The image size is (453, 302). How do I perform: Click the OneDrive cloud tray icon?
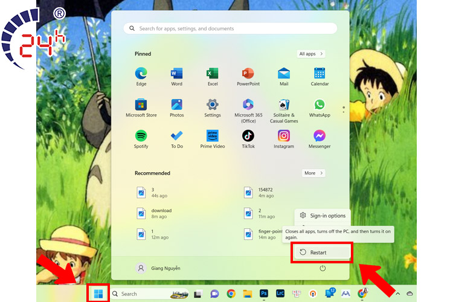pyautogui.click(x=410, y=294)
